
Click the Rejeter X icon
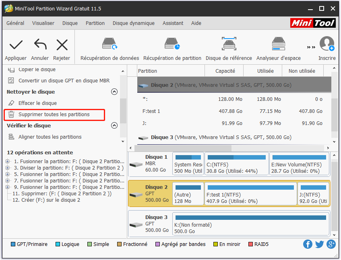(62, 45)
